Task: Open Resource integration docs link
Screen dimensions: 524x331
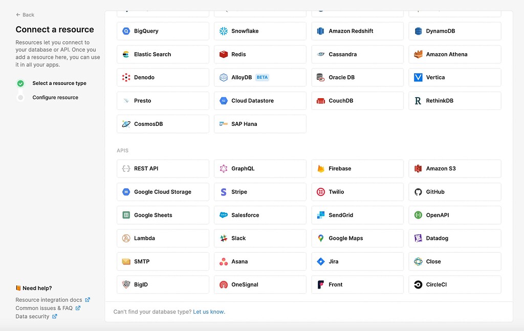Action: [53, 300]
